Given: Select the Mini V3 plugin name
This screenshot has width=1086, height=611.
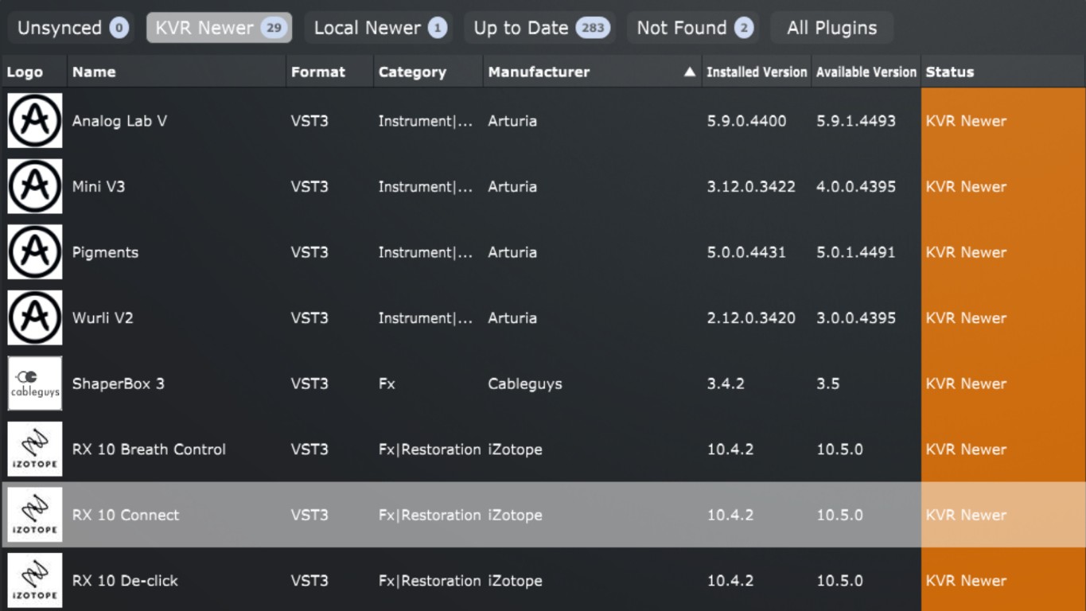Looking at the screenshot, I should (x=99, y=186).
